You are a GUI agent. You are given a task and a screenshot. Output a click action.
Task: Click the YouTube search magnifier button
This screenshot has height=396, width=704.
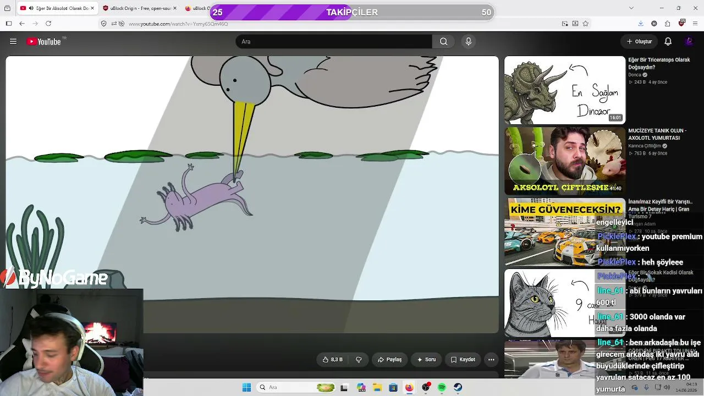443,41
